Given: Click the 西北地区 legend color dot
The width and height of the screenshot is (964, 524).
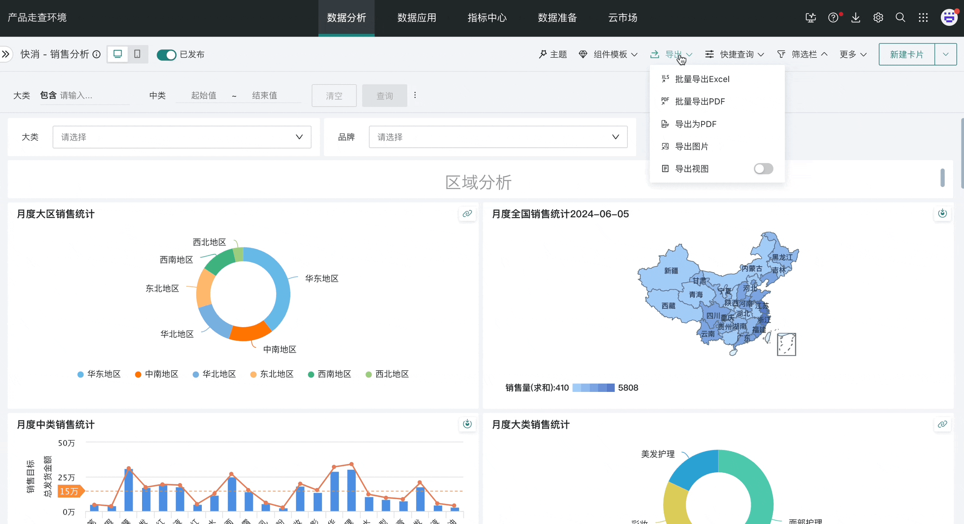Looking at the screenshot, I should pos(369,374).
